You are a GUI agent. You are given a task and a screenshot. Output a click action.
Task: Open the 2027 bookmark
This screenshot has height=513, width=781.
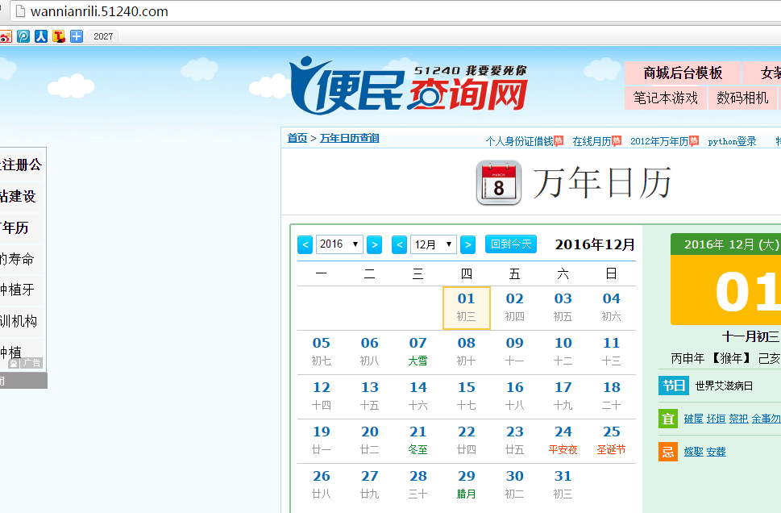coord(103,36)
